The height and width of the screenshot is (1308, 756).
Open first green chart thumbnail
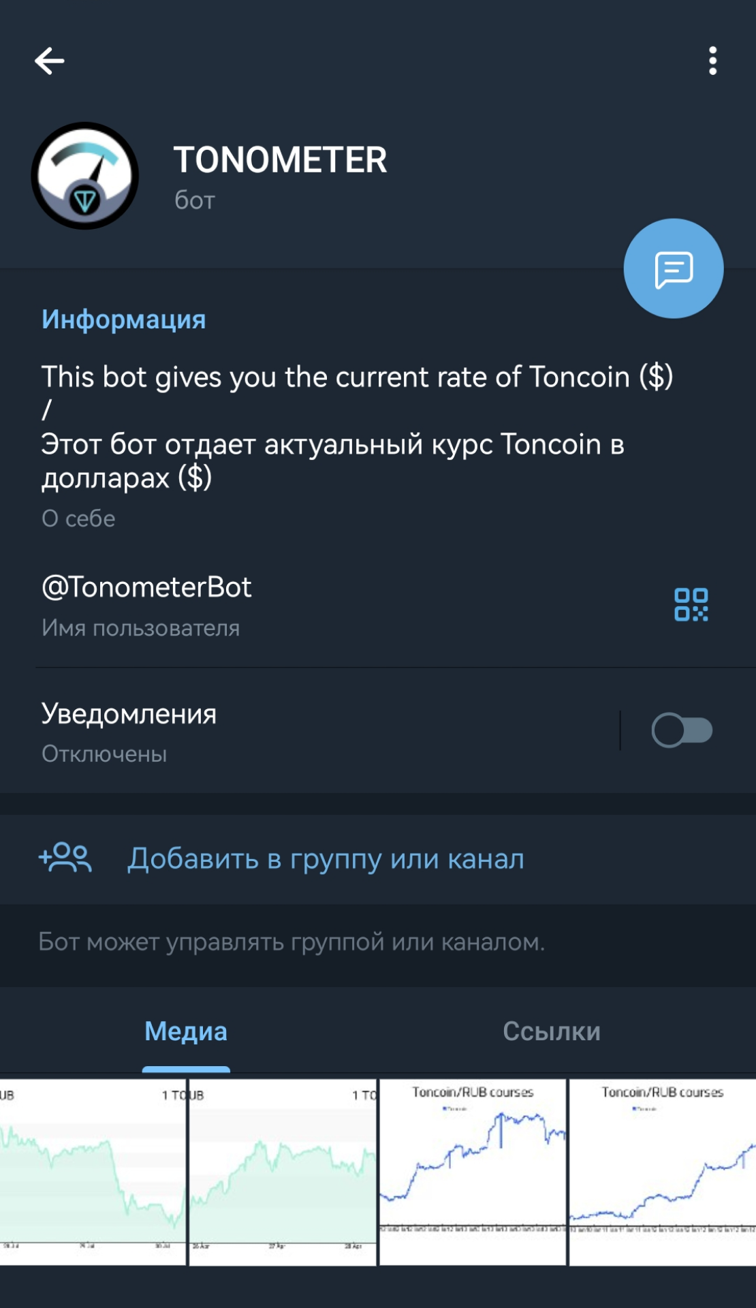pos(93,1172)
